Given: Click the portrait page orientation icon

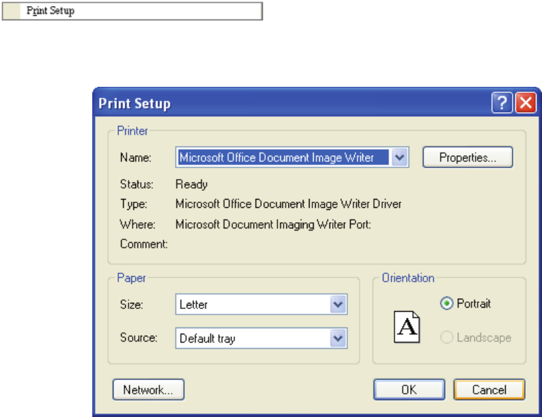Looking at the screenshot, I should (407, 327).
